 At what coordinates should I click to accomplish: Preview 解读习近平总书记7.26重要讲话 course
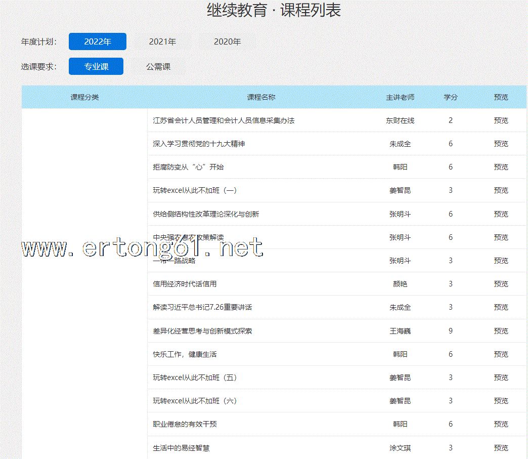point(501,307)
